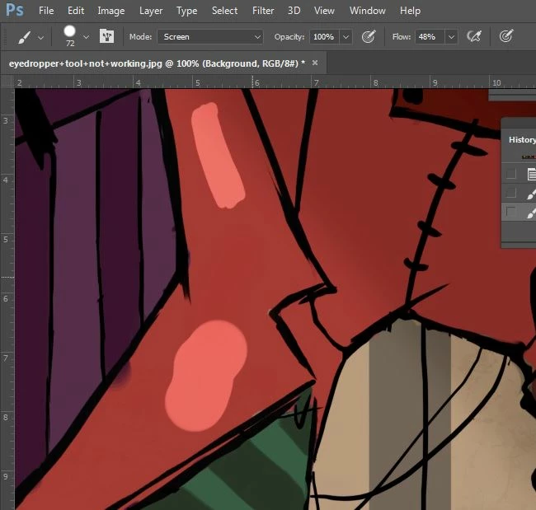Image resolution: width=536 pixels, height=510 pixels.
Task: Click the Opacity 100% input field
Action: tap(325, 37)
